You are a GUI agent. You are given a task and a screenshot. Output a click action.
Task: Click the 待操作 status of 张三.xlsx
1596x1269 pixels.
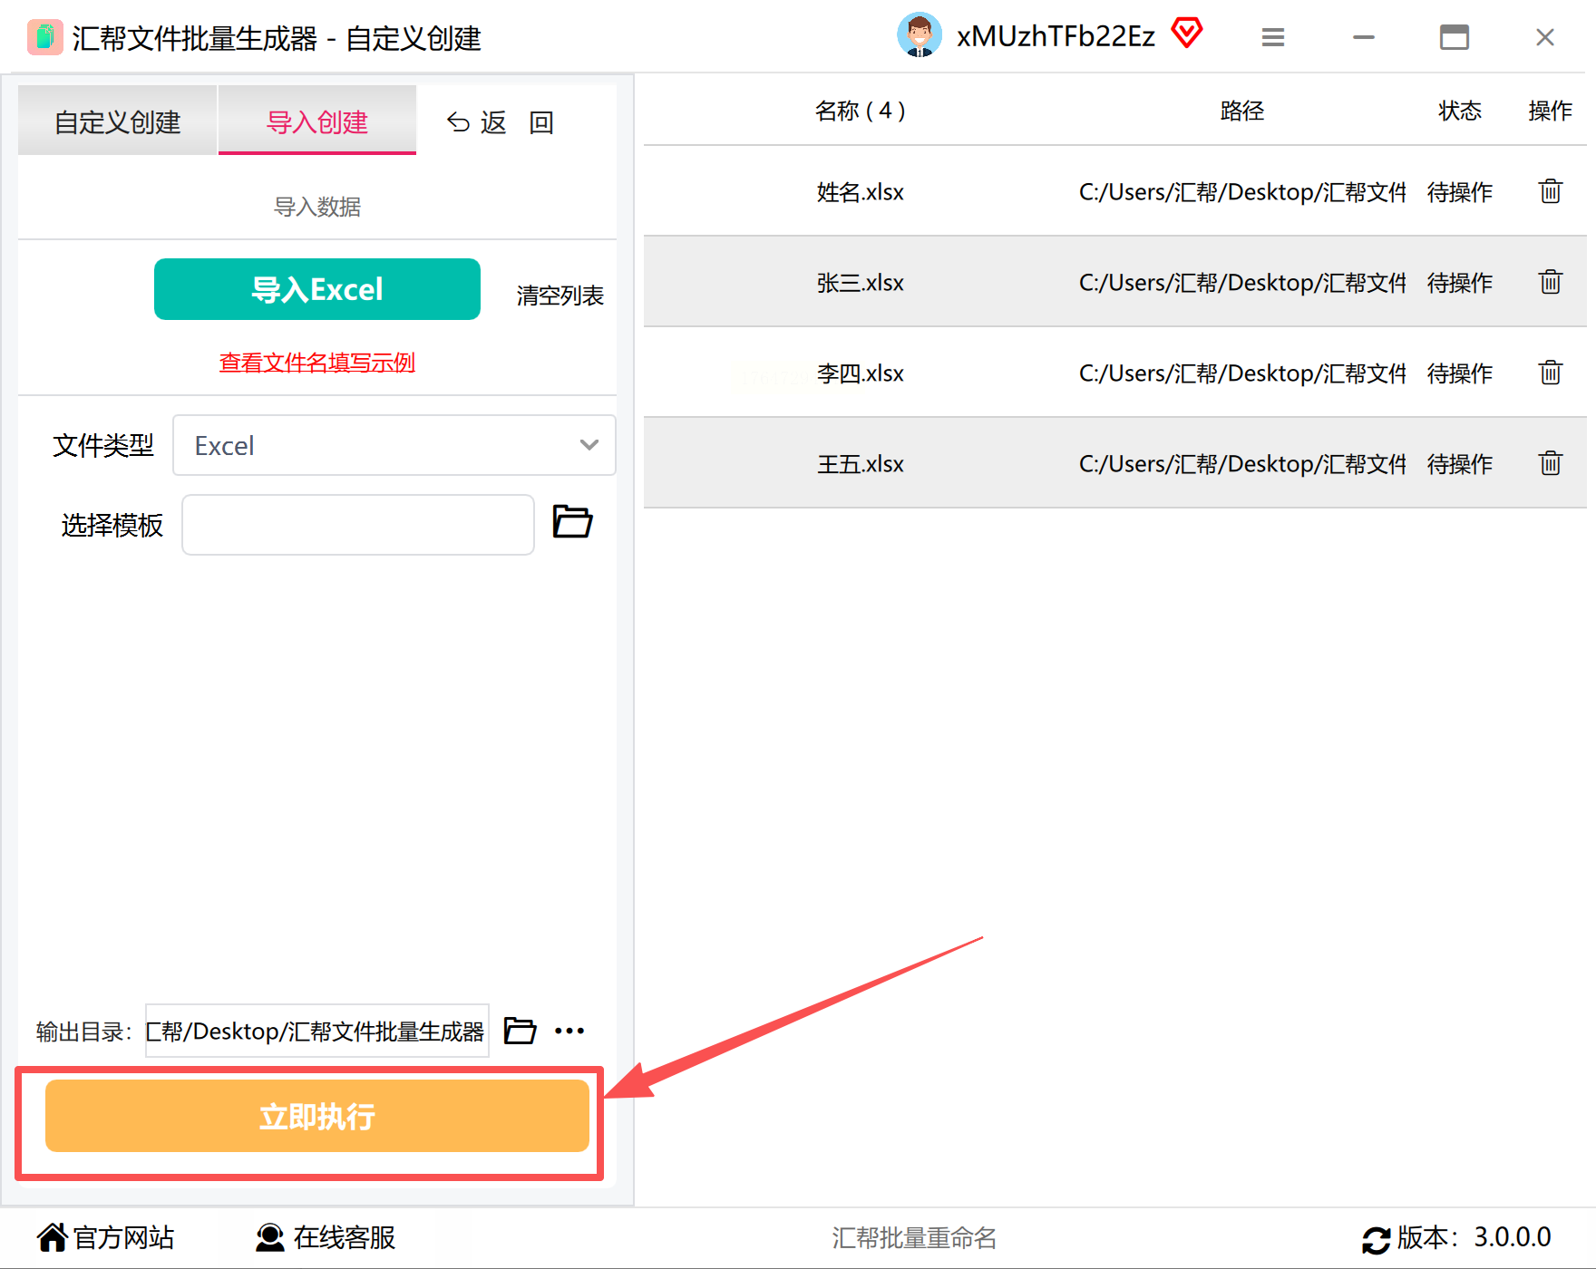(1460, 282)
